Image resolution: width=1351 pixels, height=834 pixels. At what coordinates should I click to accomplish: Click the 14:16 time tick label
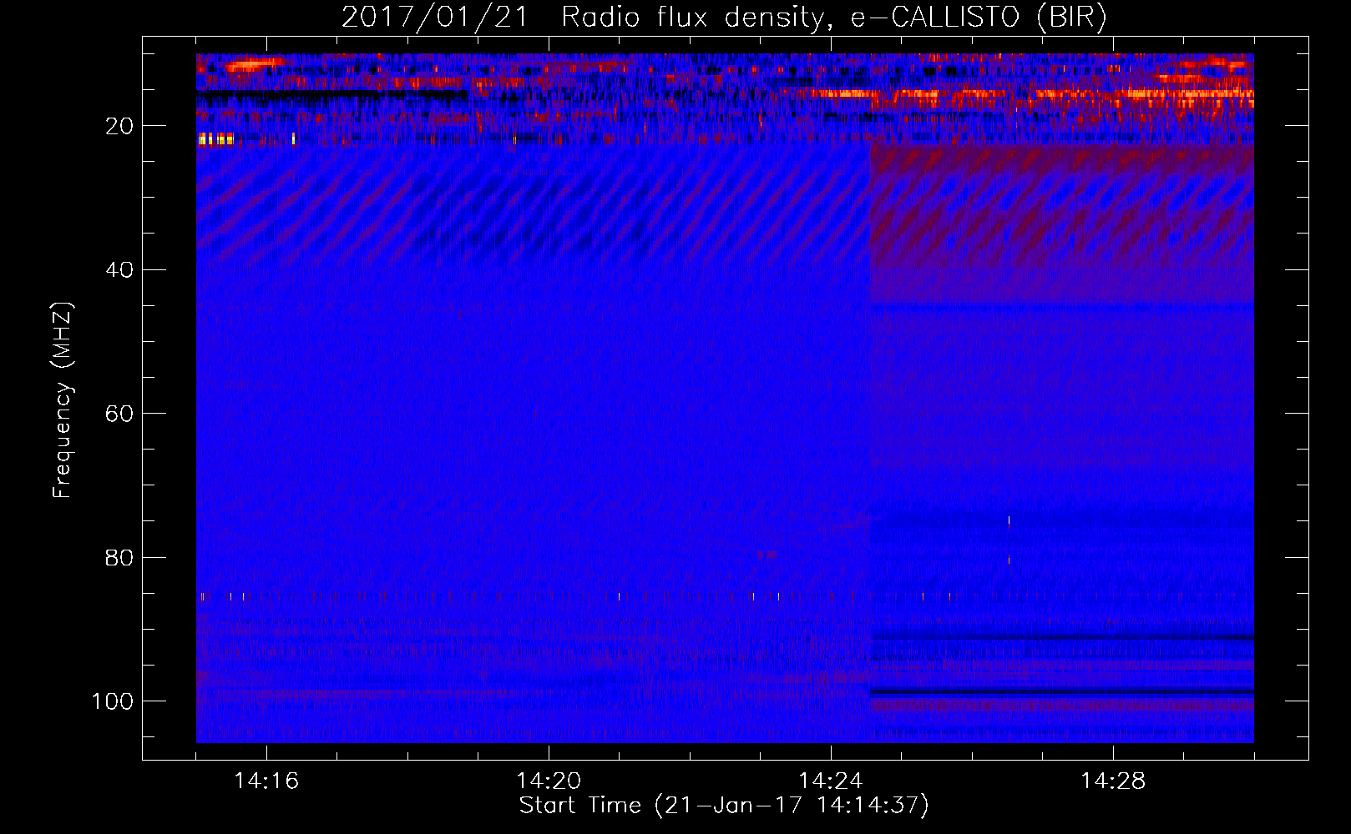[x=266, y=781]
